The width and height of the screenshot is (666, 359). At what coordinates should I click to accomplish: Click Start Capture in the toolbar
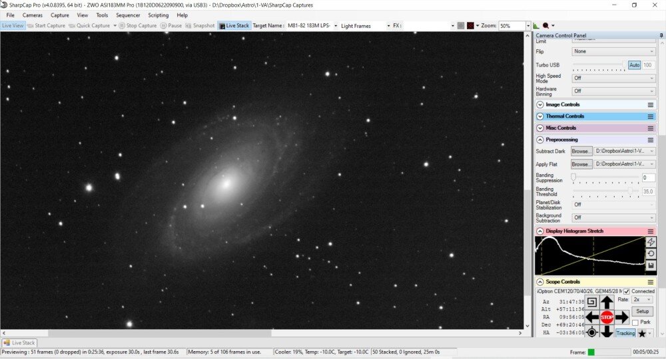click(46, 25)
